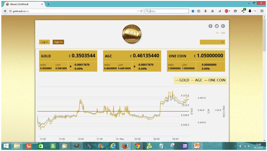Screen dimensions: 267x151
Task: Click the GOLD change -0.05%
Action: (x=78, y=69)
